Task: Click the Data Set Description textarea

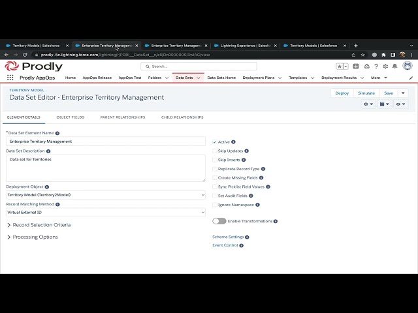Action: pyautogui.click(x=106, y=168)
